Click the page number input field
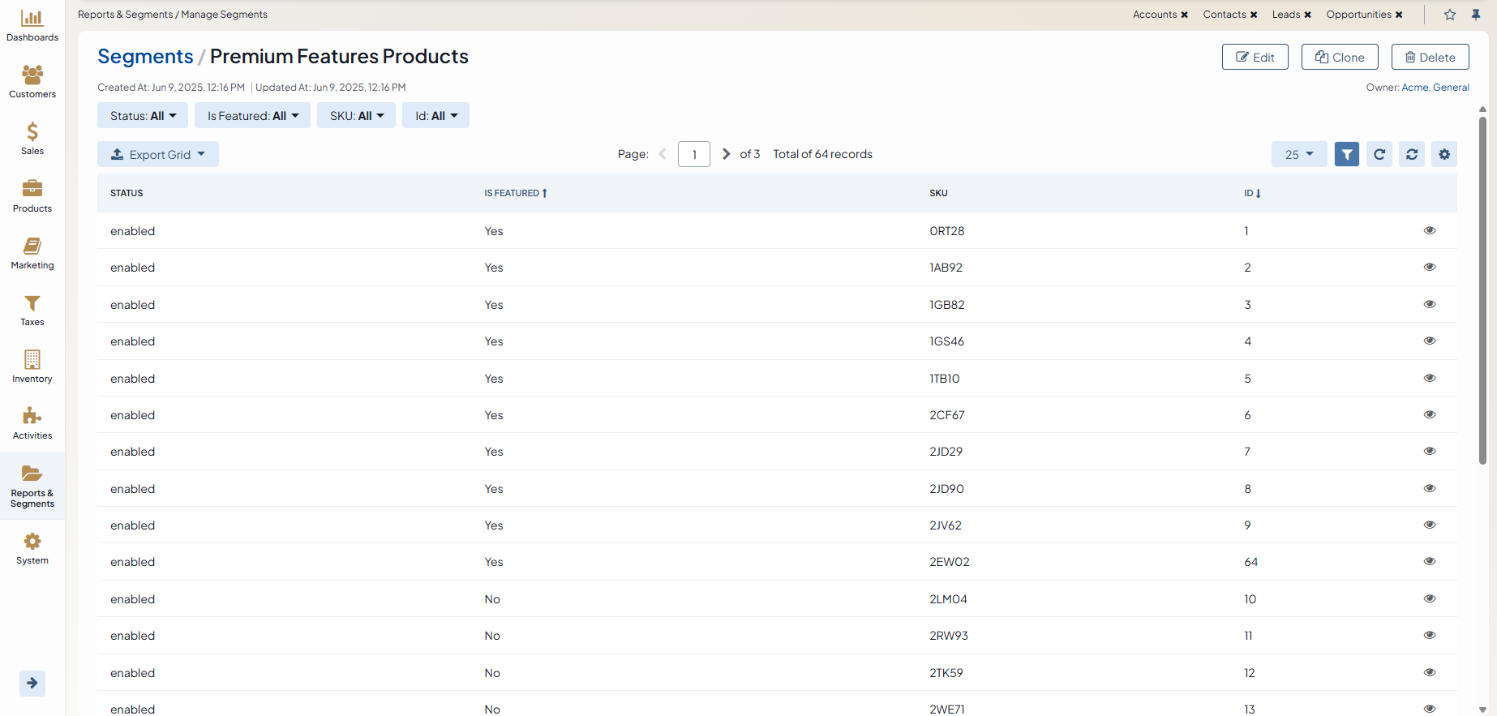Screen dimensions: 1497x716 click(x=694, y=154)
